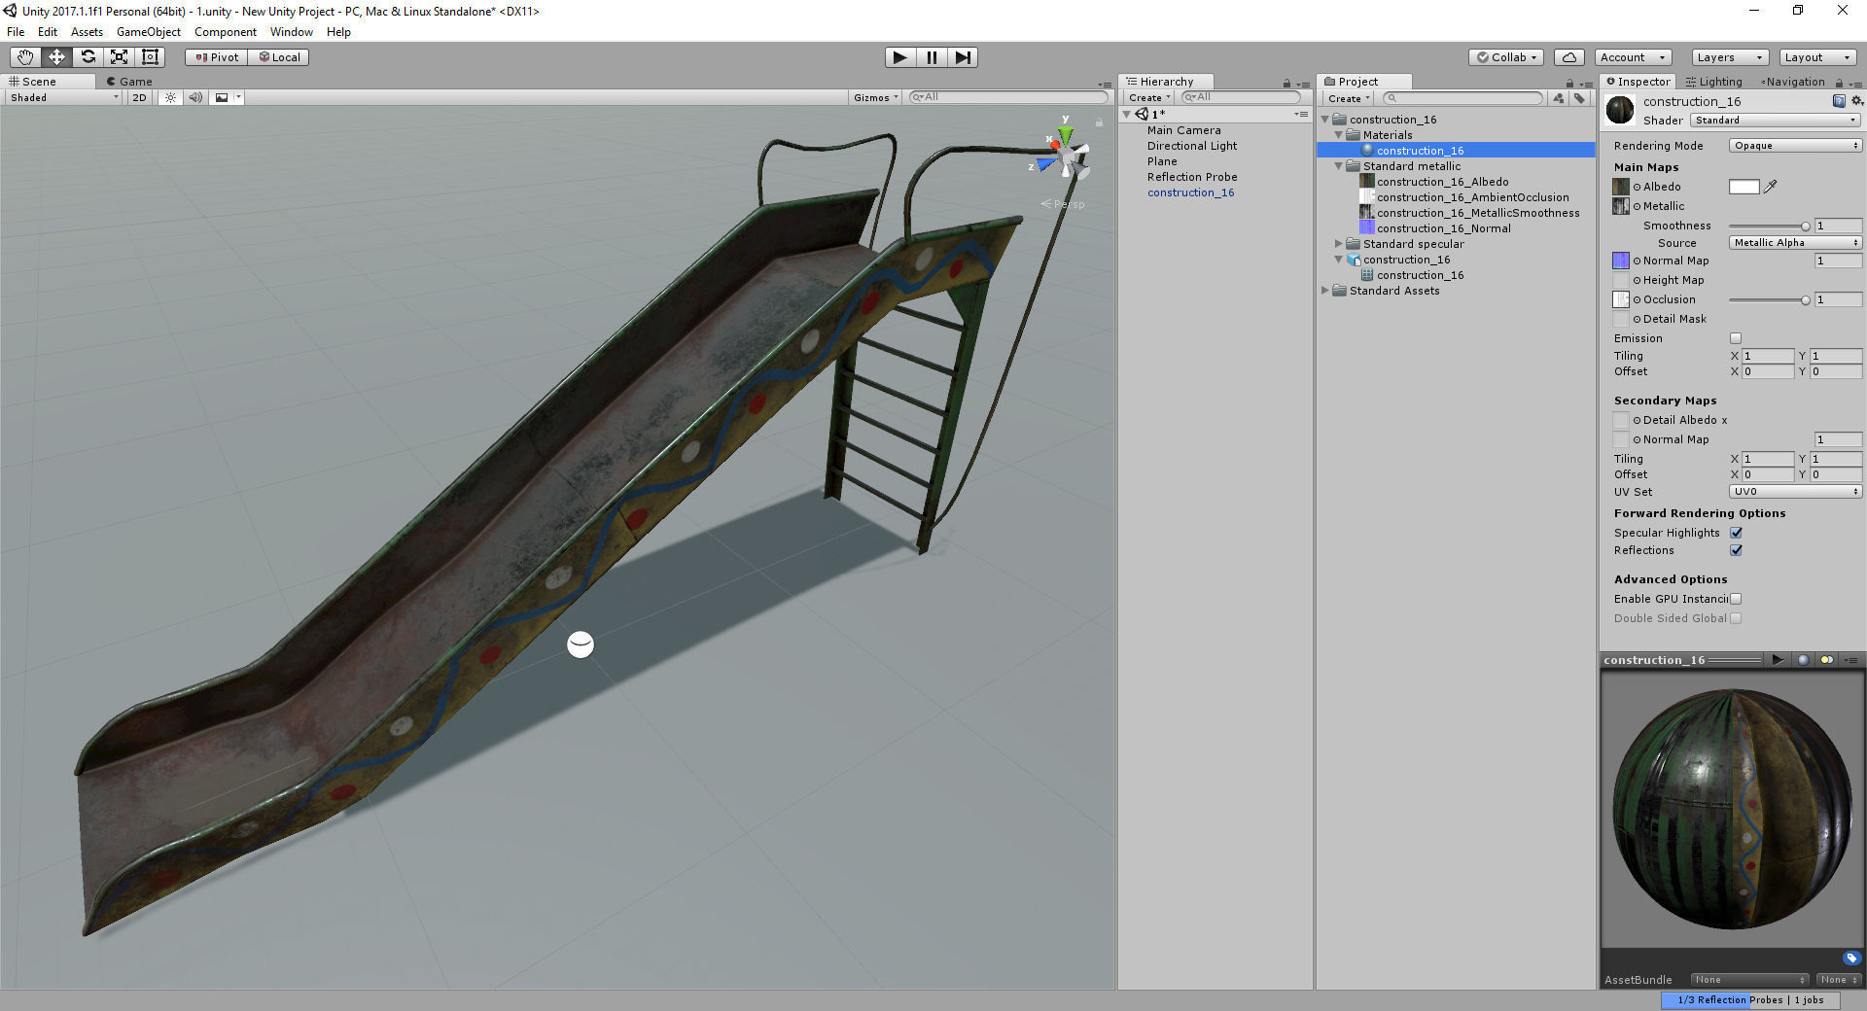Click the Albedo eyedropper icon
The width and height of the screenshot is (1867, 1011).
(x=1771, y=187)
